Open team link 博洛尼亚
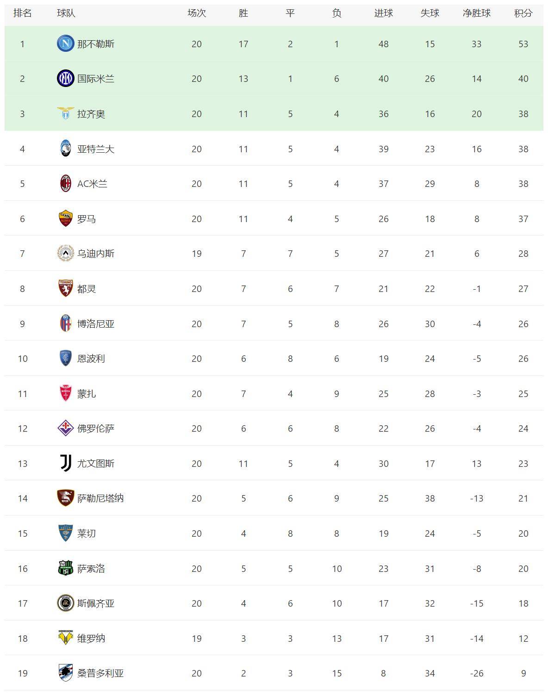This screenshot has height=695, width=548. click(x=96, y=323)
